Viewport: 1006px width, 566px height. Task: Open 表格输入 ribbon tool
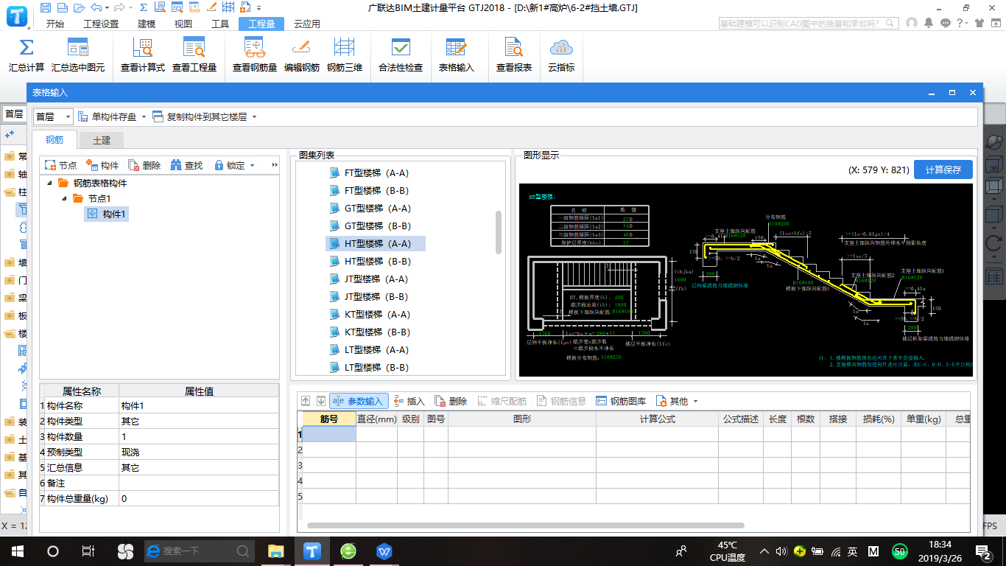tap(457, 55)
